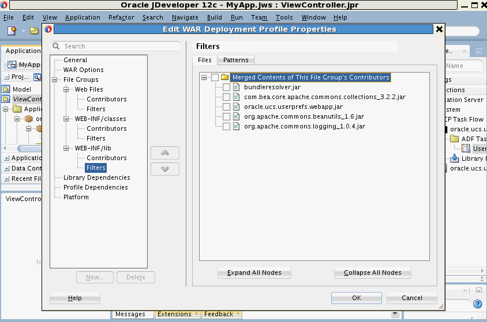The image size is (487, 322).
Task: Click the move up arrow button
Action: point(165,153)
